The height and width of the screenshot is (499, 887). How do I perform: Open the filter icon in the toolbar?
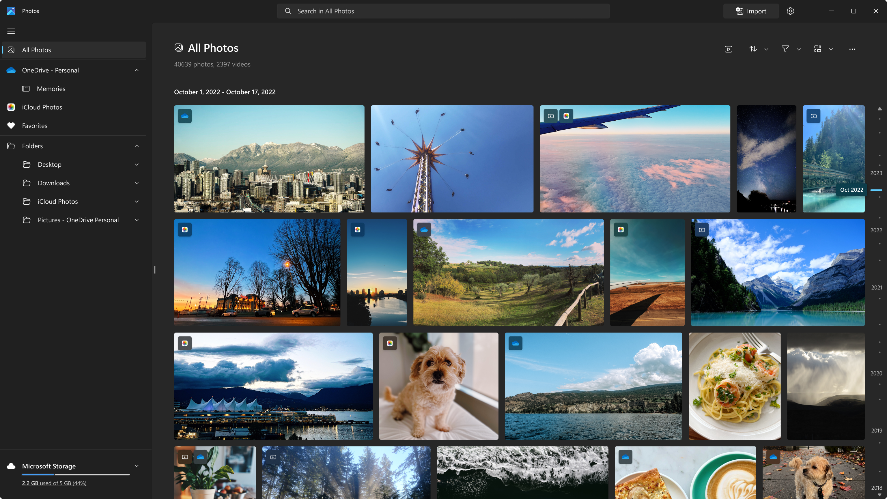[x=785, y=49]
